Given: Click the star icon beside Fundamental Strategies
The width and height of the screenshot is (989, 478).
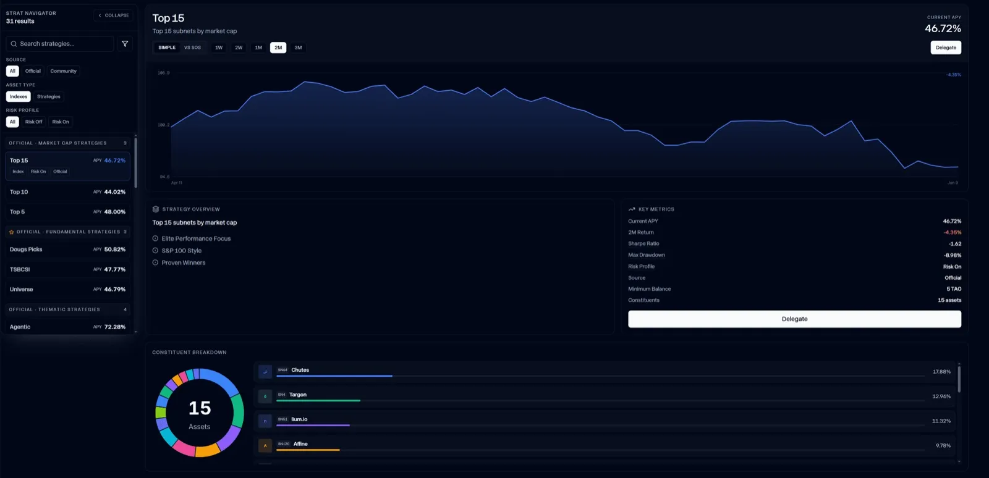Looking at the screenshot, I should 12,232.
